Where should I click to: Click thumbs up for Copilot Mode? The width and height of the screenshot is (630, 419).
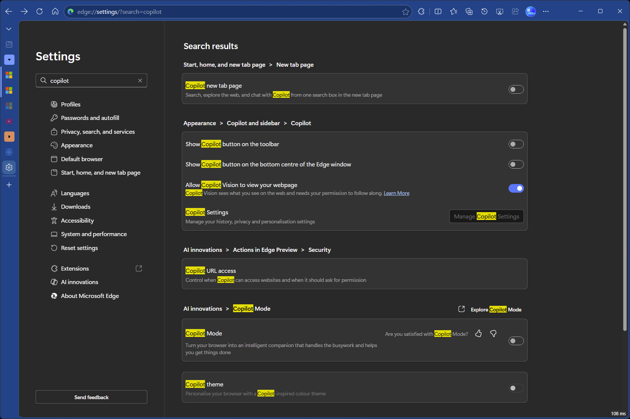479,334
